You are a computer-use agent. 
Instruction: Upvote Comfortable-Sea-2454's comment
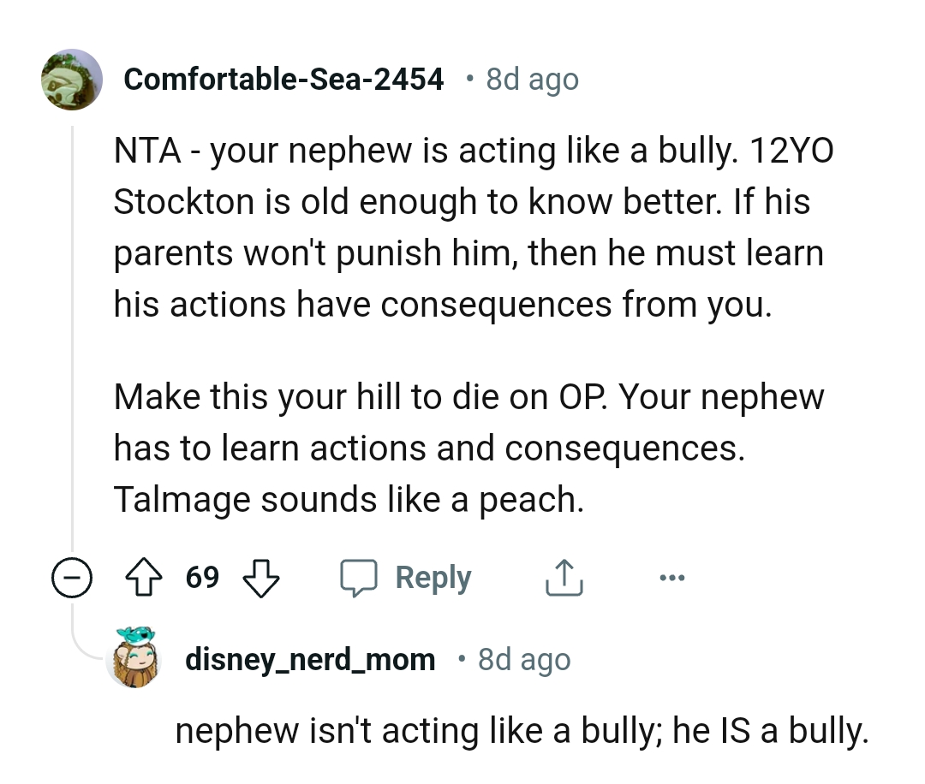coord(144,578)
